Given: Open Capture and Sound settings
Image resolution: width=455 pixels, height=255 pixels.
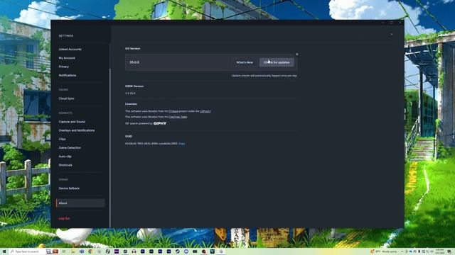Looking at the screenshot, I should (72, 122).
